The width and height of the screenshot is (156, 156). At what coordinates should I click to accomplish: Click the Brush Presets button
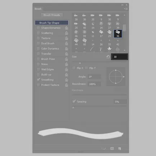[x=52, y=15]
